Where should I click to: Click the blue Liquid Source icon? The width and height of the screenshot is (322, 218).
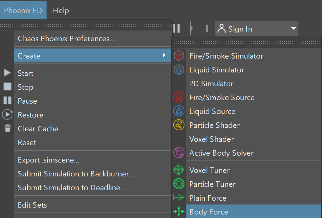pyautogui.click(x=179, y=111)
